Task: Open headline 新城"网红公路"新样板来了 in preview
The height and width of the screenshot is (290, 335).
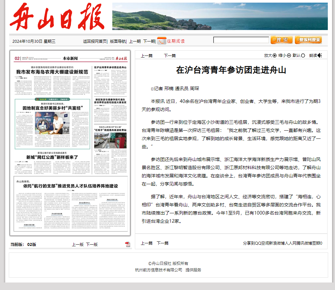Action: pos(52,157)
